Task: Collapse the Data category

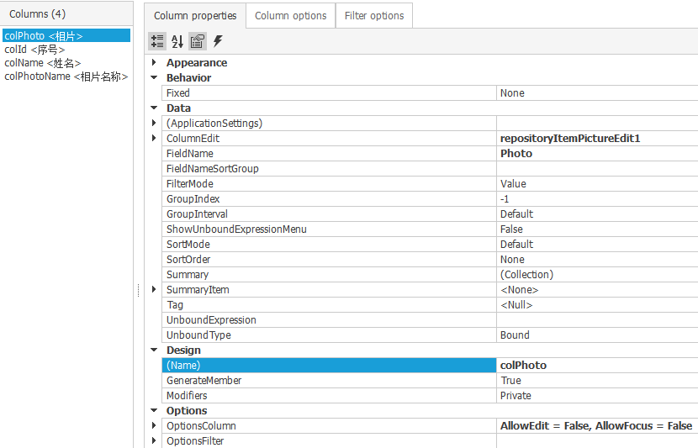Action: (x=154, y=108)
